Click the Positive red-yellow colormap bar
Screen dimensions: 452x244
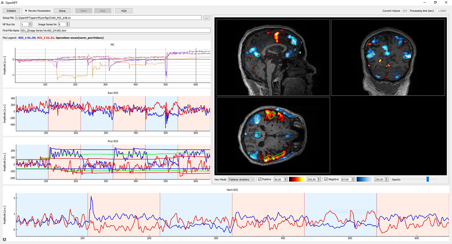(x=297, y=179)
